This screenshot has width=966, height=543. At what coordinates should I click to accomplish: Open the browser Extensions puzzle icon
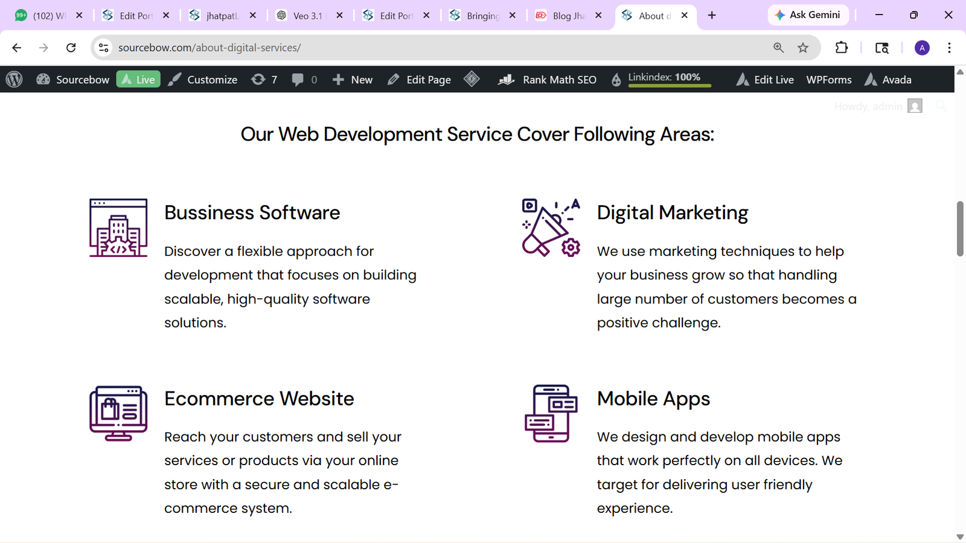[x=842, y=48]
